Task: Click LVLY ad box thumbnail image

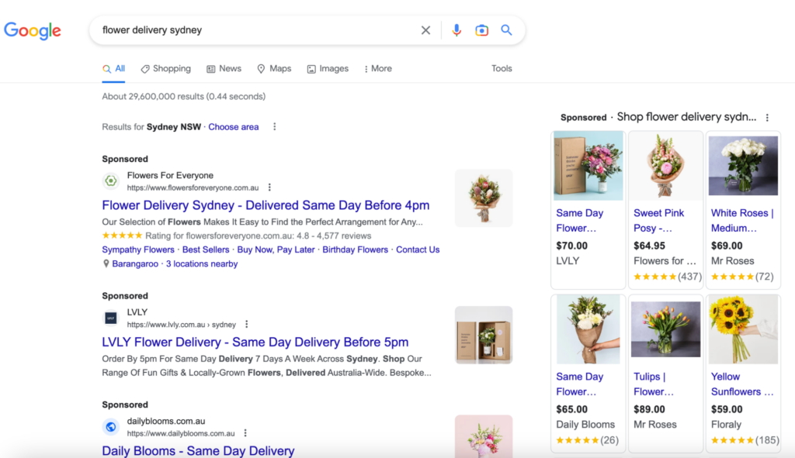Action: pyautogui.click(x=484, y=335)
